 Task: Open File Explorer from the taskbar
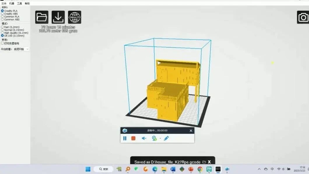[164, 169]
